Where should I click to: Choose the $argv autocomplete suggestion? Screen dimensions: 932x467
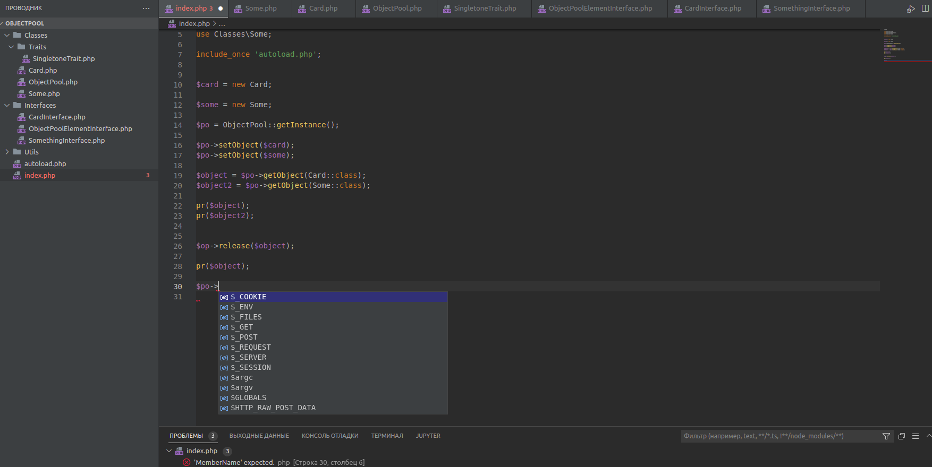[x=333, y=388]
